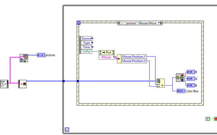Select the Mouse property row
The image size is (217, 135).
pyautogui.click(x=106, y=57)
